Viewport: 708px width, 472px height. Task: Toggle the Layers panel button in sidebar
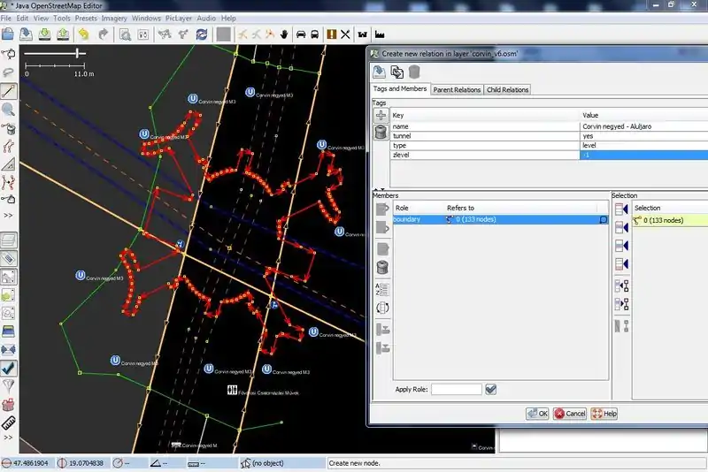click(x=8, y=240)
